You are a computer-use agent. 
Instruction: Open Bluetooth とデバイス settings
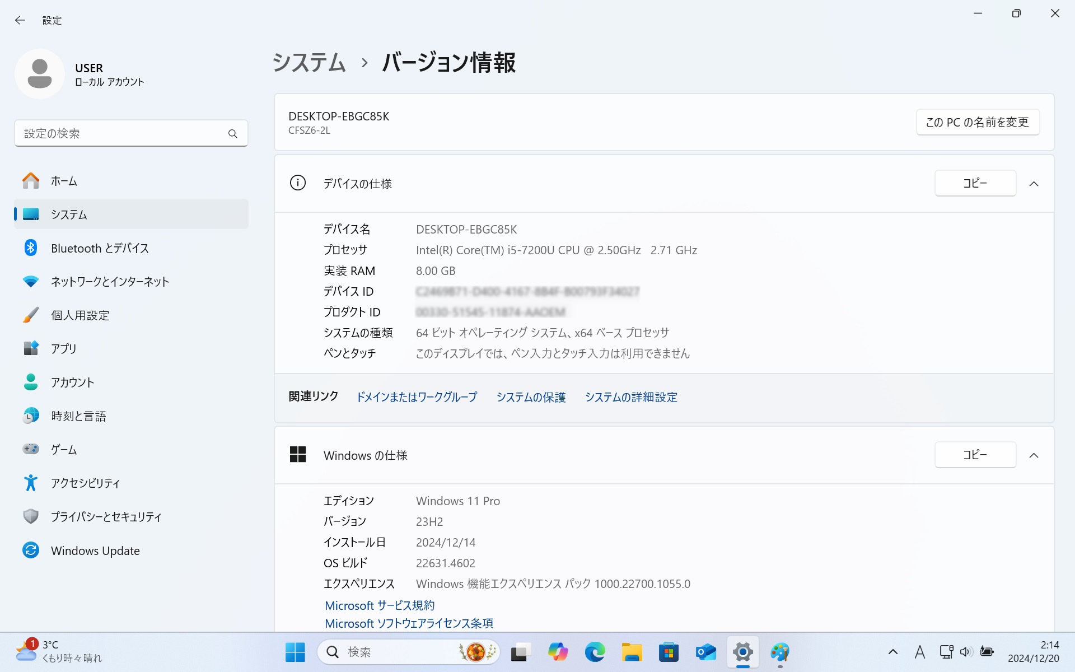pos(131,248)
